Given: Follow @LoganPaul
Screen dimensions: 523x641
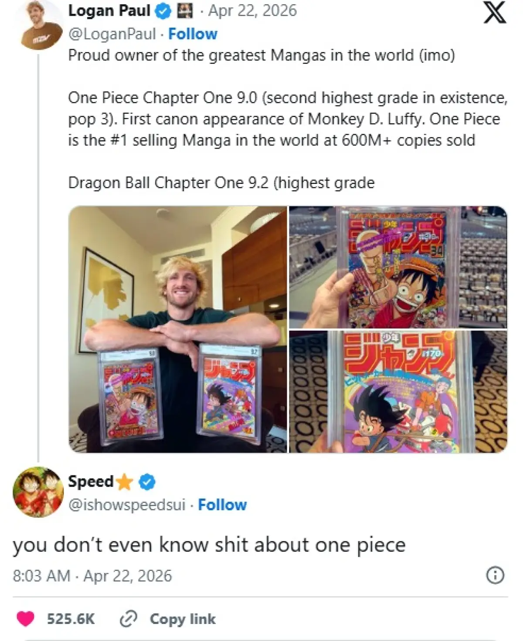Looking at the screenshot, I should coord(193,34).
